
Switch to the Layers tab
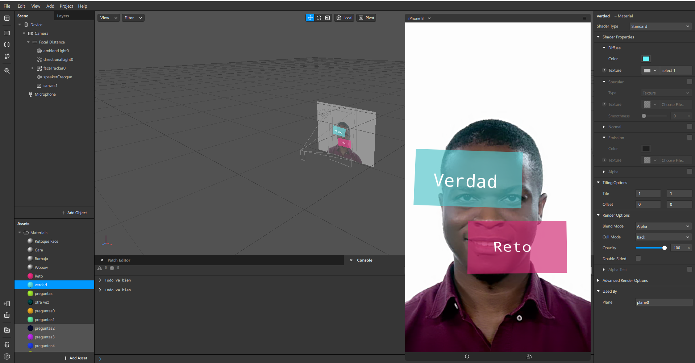63,16
